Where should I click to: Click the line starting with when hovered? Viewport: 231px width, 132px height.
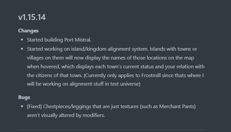[115, 67]
